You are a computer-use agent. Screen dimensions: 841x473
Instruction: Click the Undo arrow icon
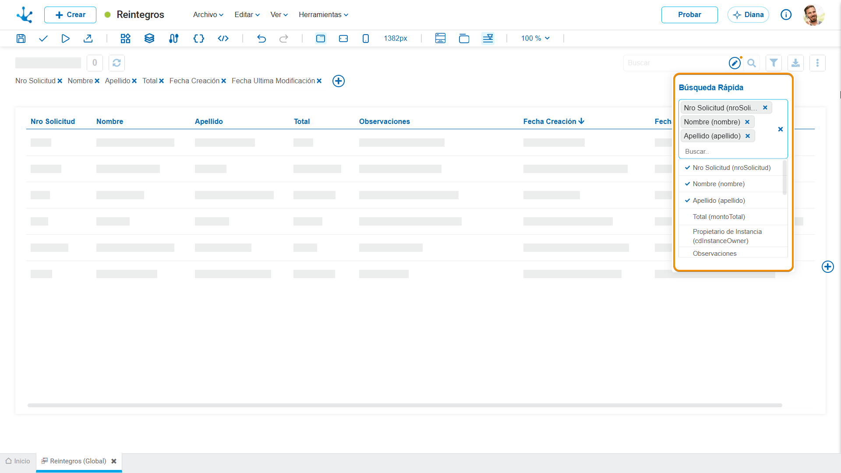[x=261, y=39]
